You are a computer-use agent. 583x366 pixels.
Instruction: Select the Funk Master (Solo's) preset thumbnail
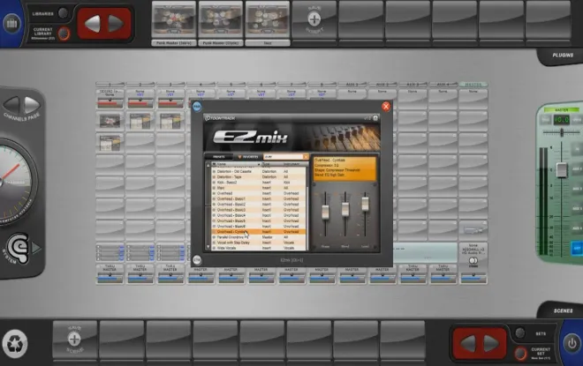coord(174,19)
